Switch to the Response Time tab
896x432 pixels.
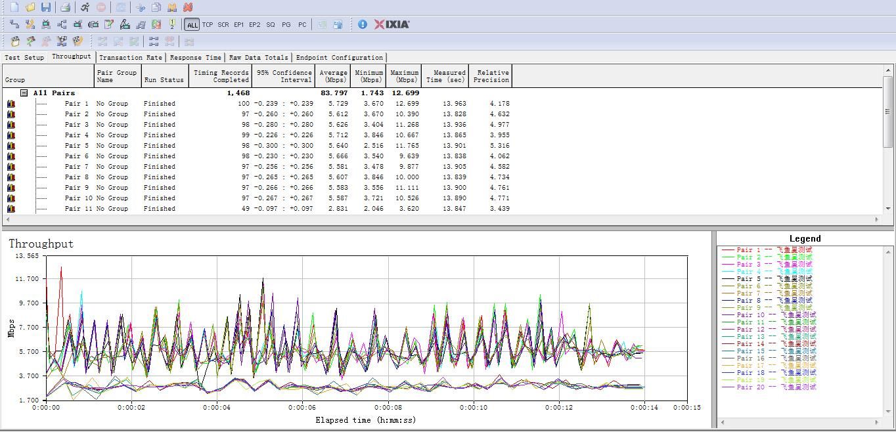click(x=195, y=58)
